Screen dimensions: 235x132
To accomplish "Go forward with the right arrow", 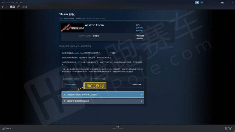I will pos(7,7).
